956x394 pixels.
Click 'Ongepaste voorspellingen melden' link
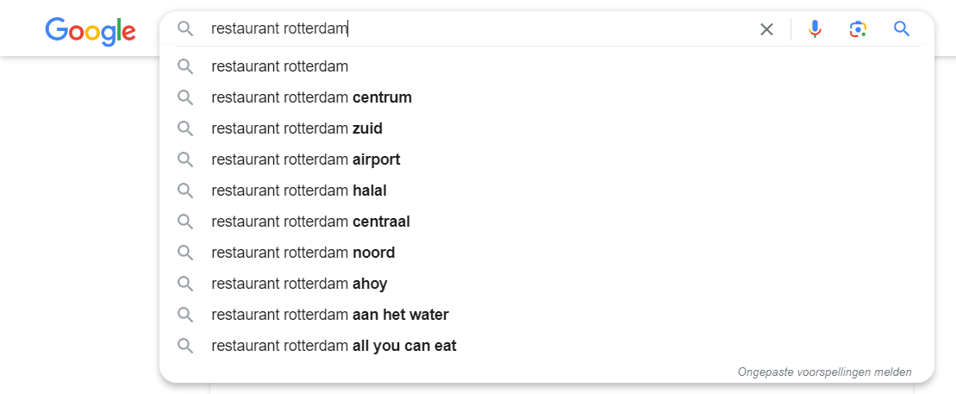click(x=824, y=372)
